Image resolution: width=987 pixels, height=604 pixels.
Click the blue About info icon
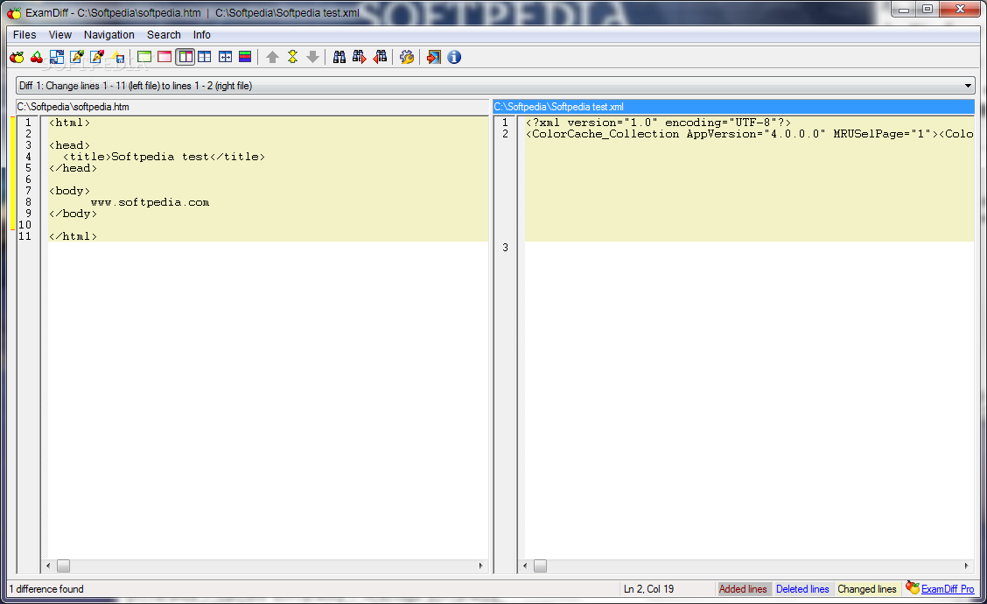tap(454, 57)
